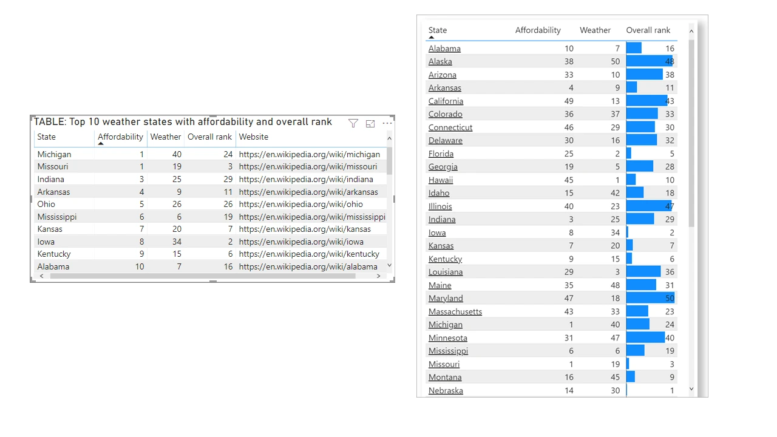Click the left table's vertical scroll down arrow
Viewport: 777px width, 437px height.
(x=390, y=265)
